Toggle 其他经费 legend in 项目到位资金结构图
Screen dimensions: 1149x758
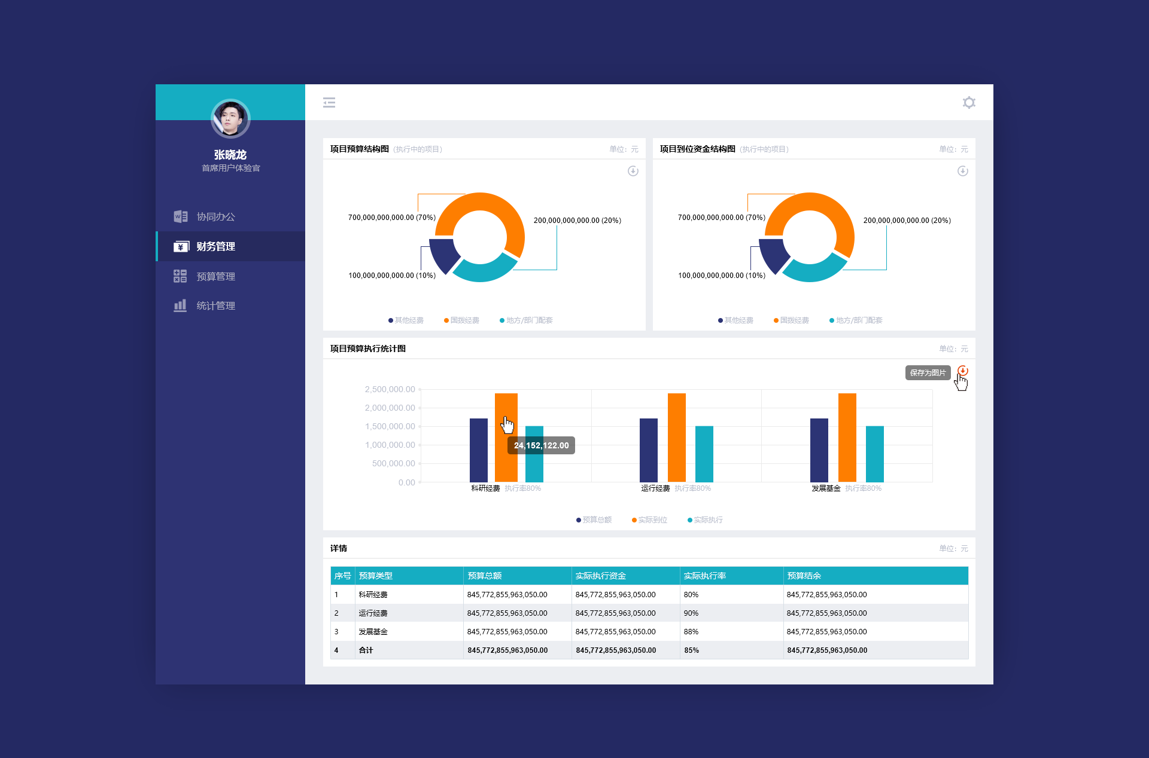pyautogui.click(x=735, y=320)
